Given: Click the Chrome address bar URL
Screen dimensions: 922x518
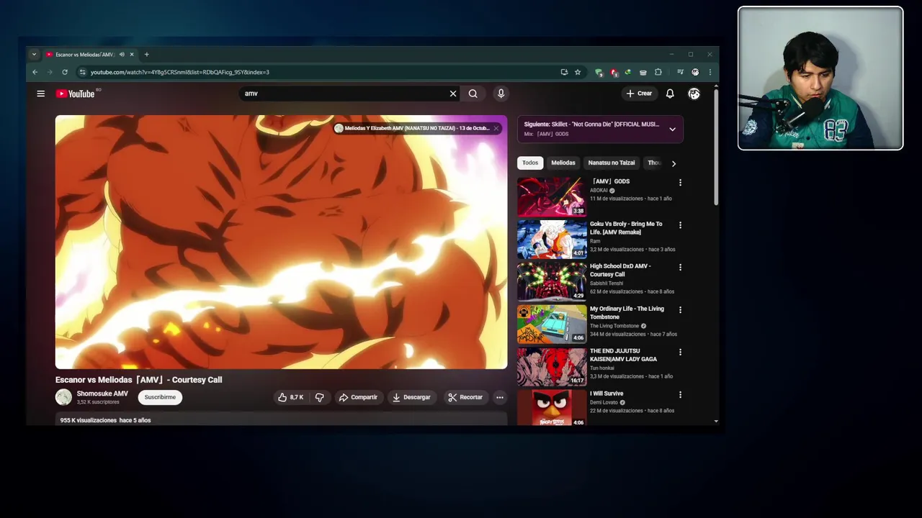Looking at the screenshot, I should click(x=180, y=72).
